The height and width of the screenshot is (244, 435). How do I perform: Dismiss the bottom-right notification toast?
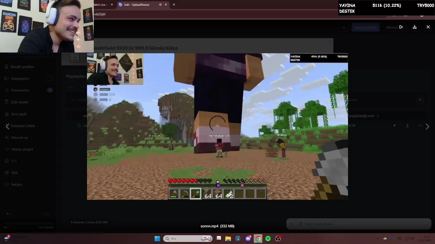[x=291, y=224]
